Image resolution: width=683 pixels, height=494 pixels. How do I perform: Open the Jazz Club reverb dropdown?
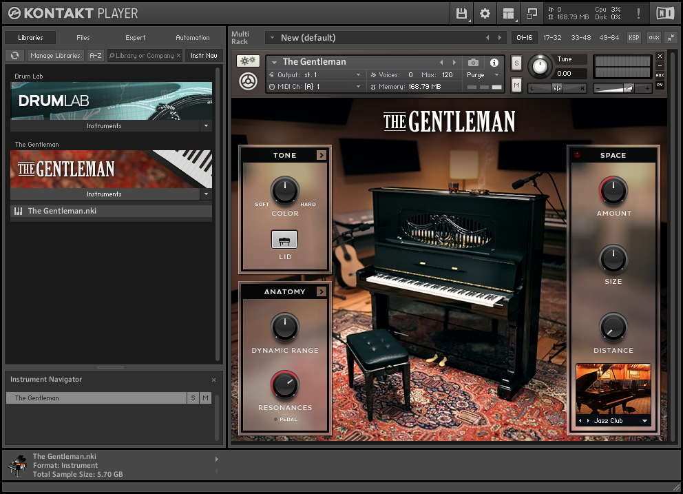pyautogui.click(x=644, y=421)
